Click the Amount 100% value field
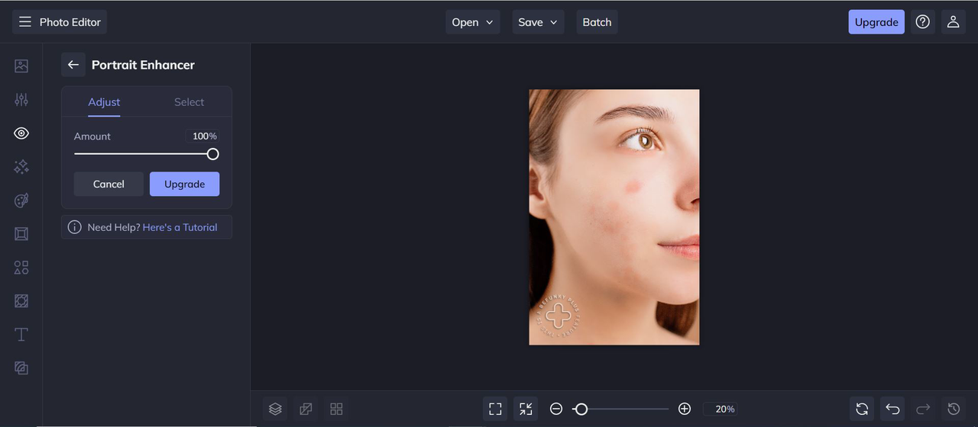The height and width of the screenshot is (427, 978). click(202, 136)
